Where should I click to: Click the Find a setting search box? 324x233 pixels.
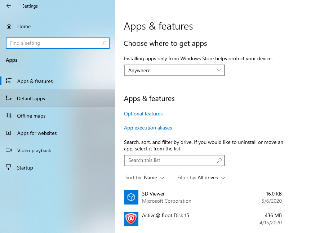coord(58,43)
